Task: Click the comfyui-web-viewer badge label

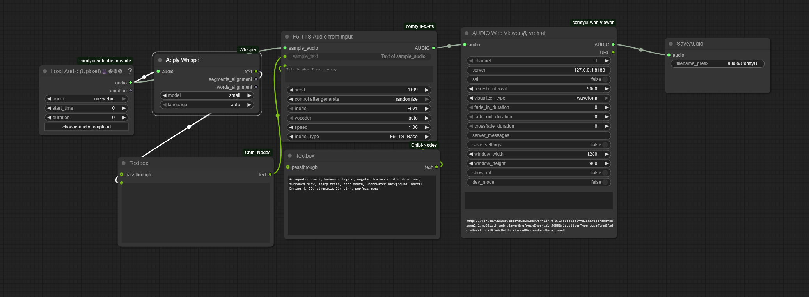Action: (x=593, y=23)
